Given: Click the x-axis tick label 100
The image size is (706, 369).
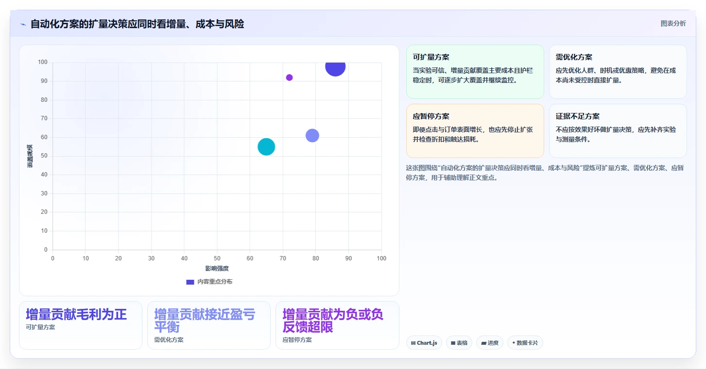Looking at the screenshot, I should (x=381, y=258).
